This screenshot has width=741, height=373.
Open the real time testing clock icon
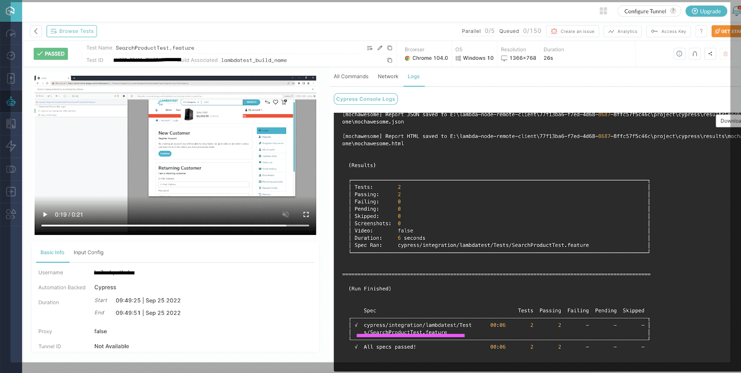11,56
